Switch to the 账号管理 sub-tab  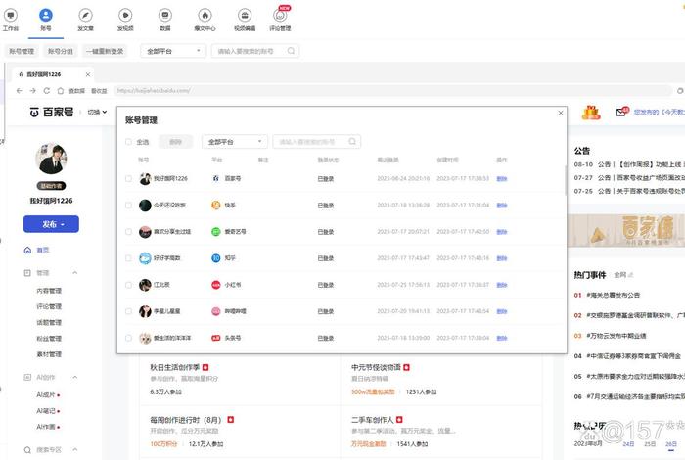pos(22,51)
